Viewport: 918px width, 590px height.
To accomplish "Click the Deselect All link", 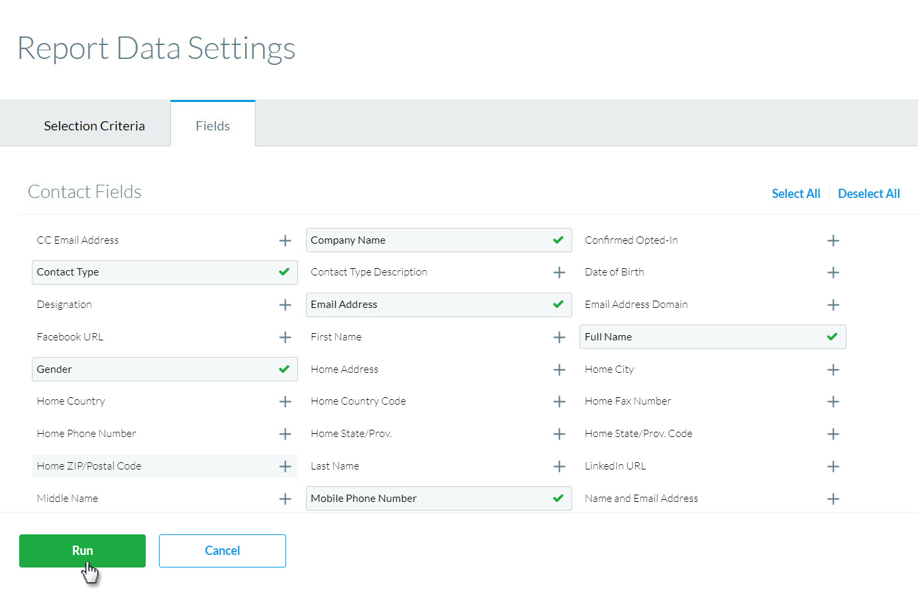I will click(x=868, y=194).
